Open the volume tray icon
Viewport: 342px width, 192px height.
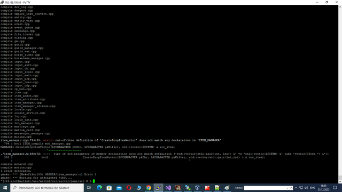coord(306,188)
